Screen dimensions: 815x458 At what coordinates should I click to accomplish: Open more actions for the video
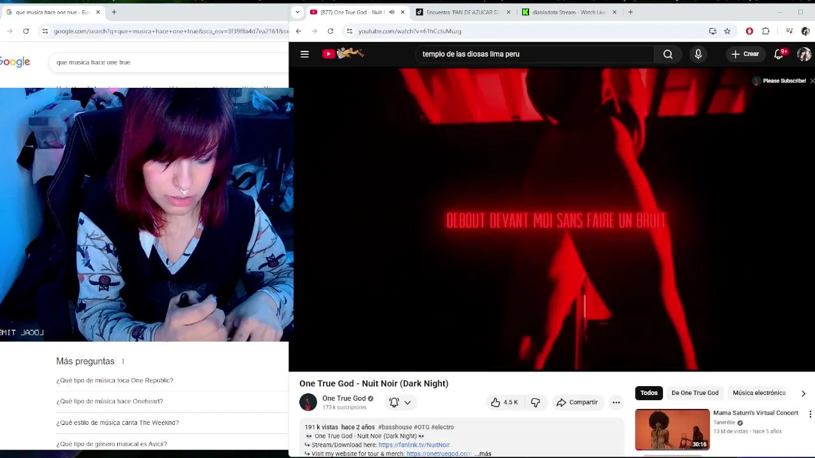(616, 402)
